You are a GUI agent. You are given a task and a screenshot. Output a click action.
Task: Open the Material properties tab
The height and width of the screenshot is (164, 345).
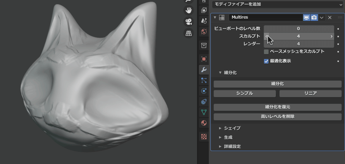(204, 123)
